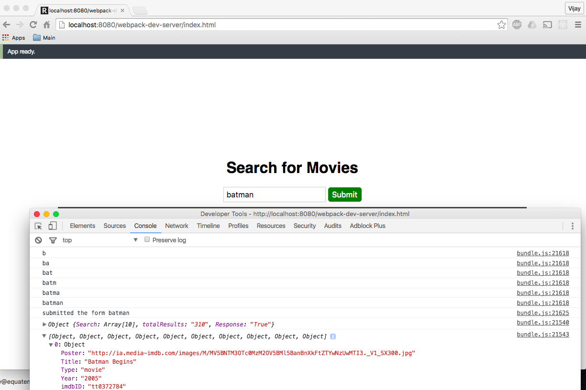This screenshot has width=586, height=390.
Task: Select the Type "movie" property line
Action: pos(83,370)
